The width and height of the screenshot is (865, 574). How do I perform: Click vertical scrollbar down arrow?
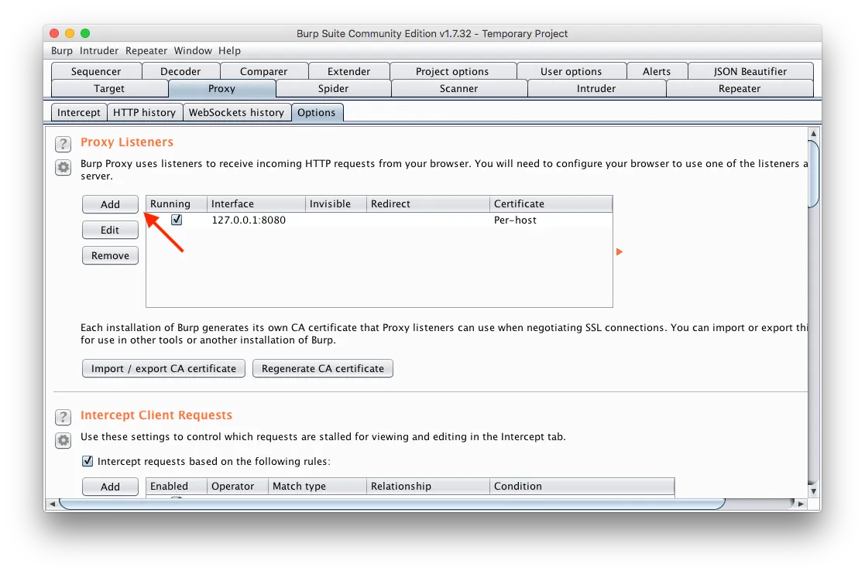coord(813,490)
